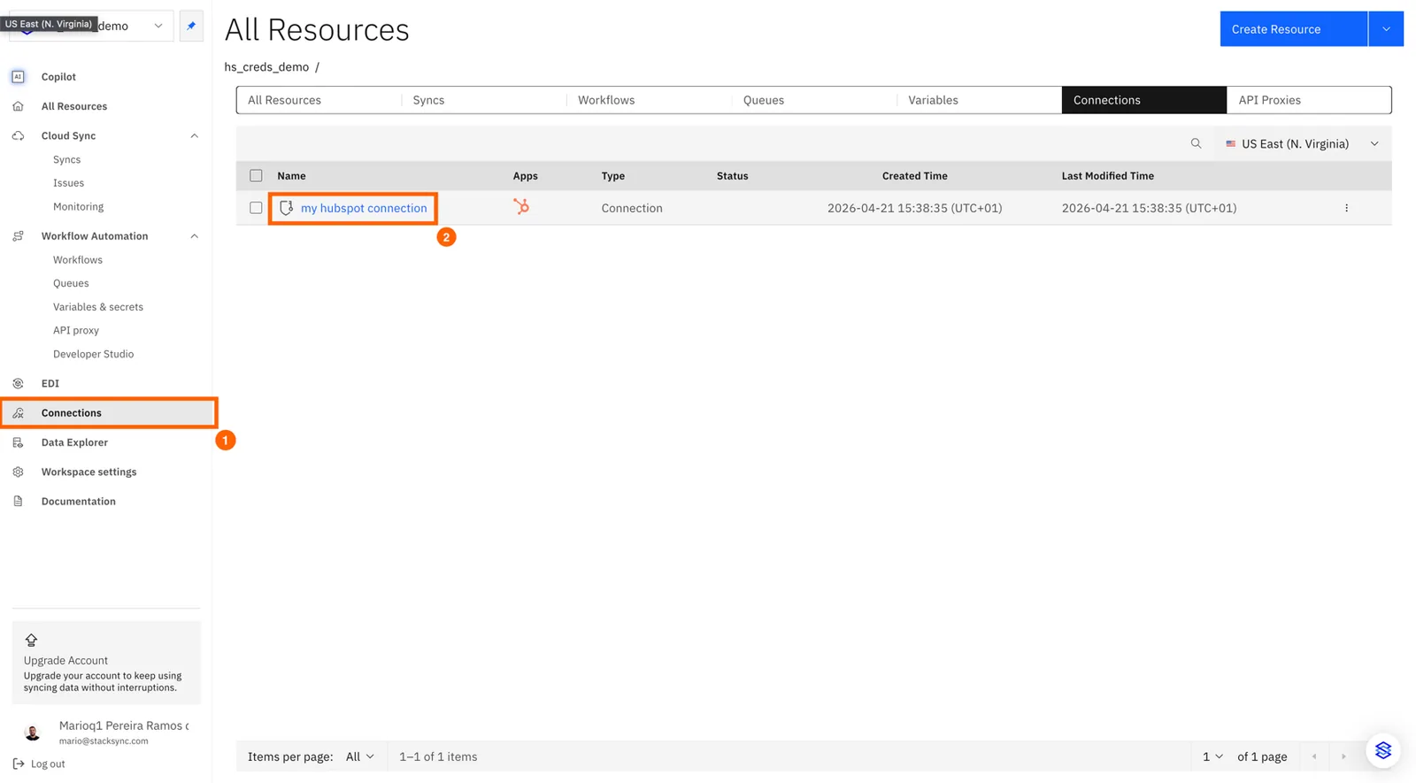Switch to the Workflows tab
1416x783 pixels.
[x=649, y=100]
